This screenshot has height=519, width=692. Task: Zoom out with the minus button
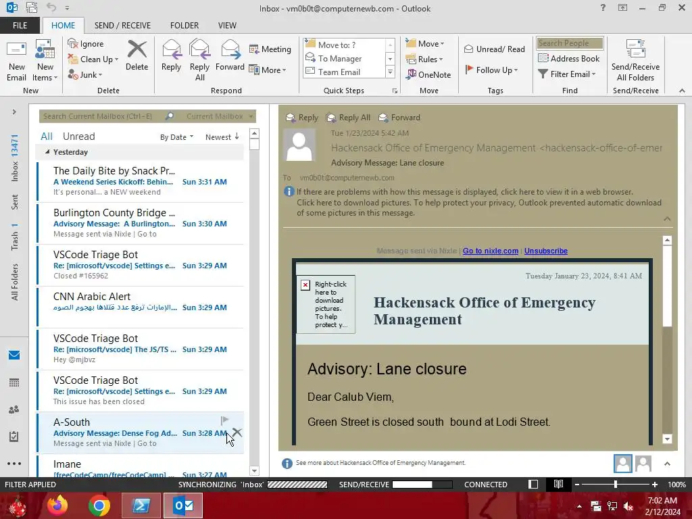coord(577,484)
